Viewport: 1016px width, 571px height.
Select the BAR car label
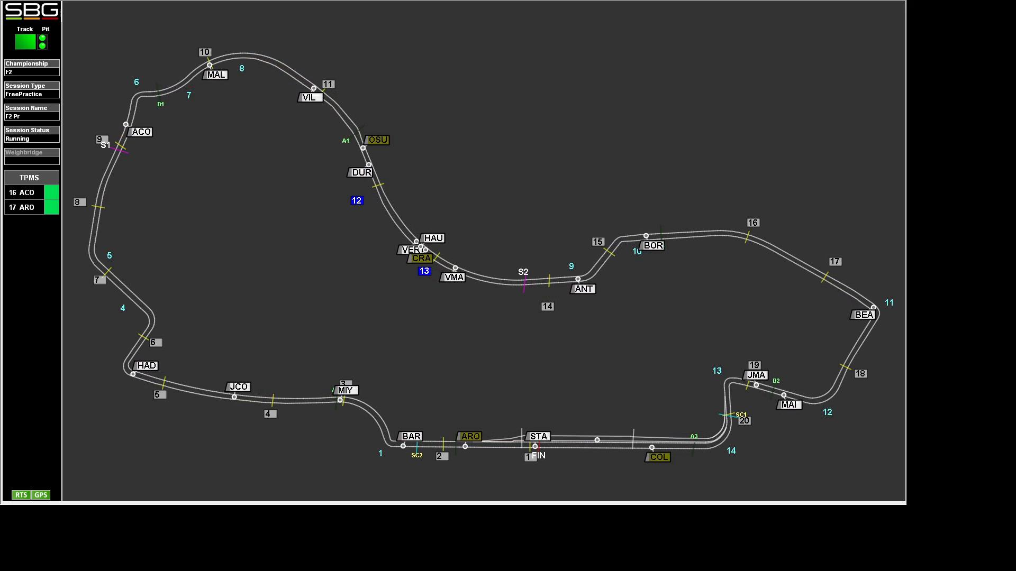(411, 436)
